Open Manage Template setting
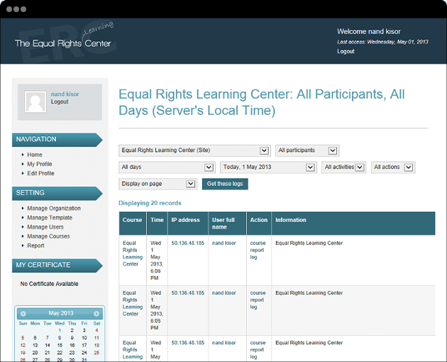 50,218
